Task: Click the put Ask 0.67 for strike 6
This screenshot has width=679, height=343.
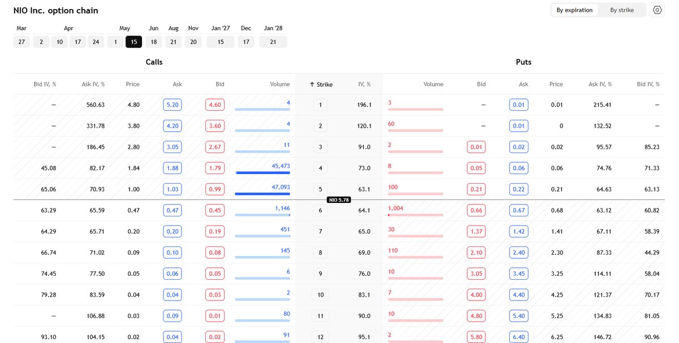Action: coord(519,210)
